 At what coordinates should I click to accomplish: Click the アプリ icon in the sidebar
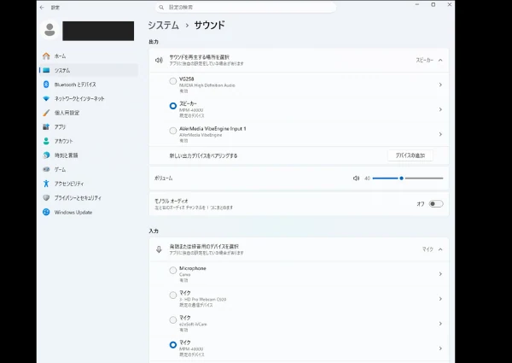46,126
